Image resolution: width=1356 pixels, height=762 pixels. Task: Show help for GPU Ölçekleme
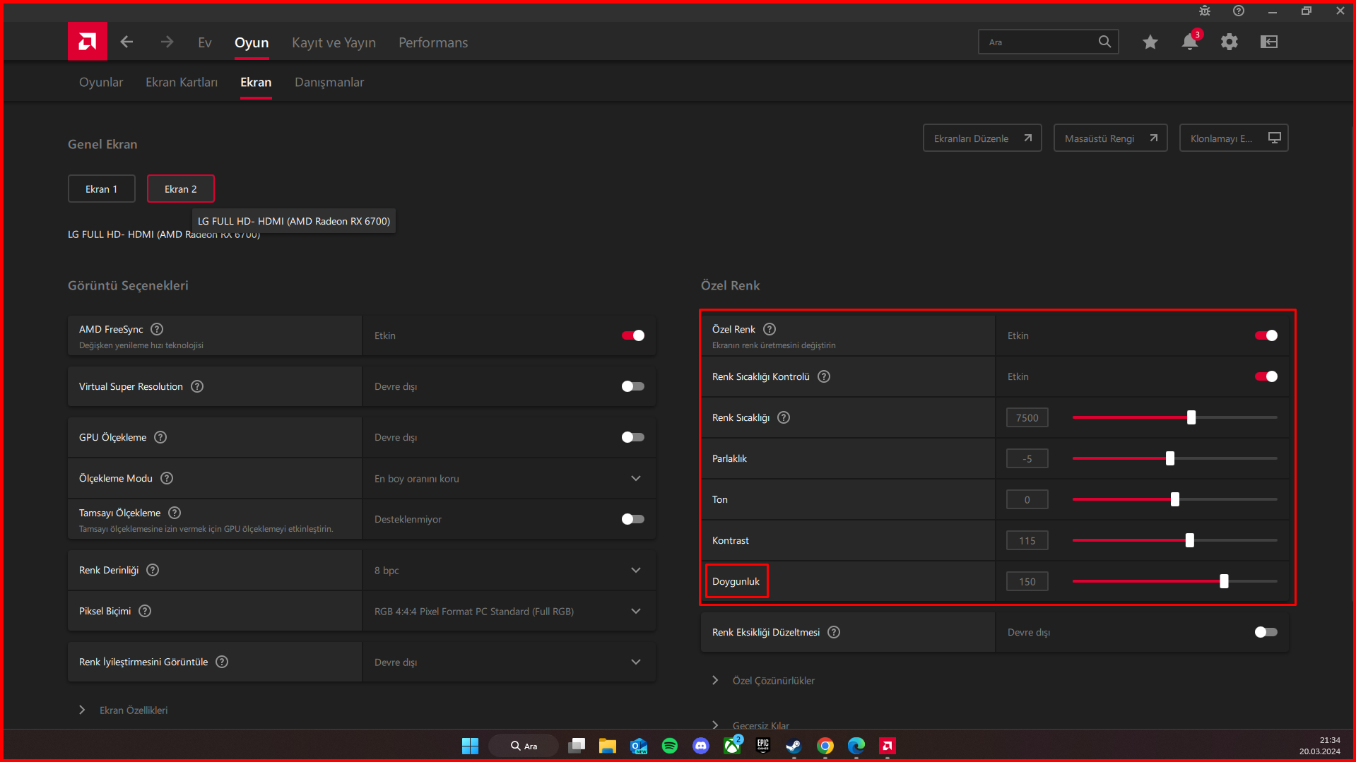pos(160,437)
